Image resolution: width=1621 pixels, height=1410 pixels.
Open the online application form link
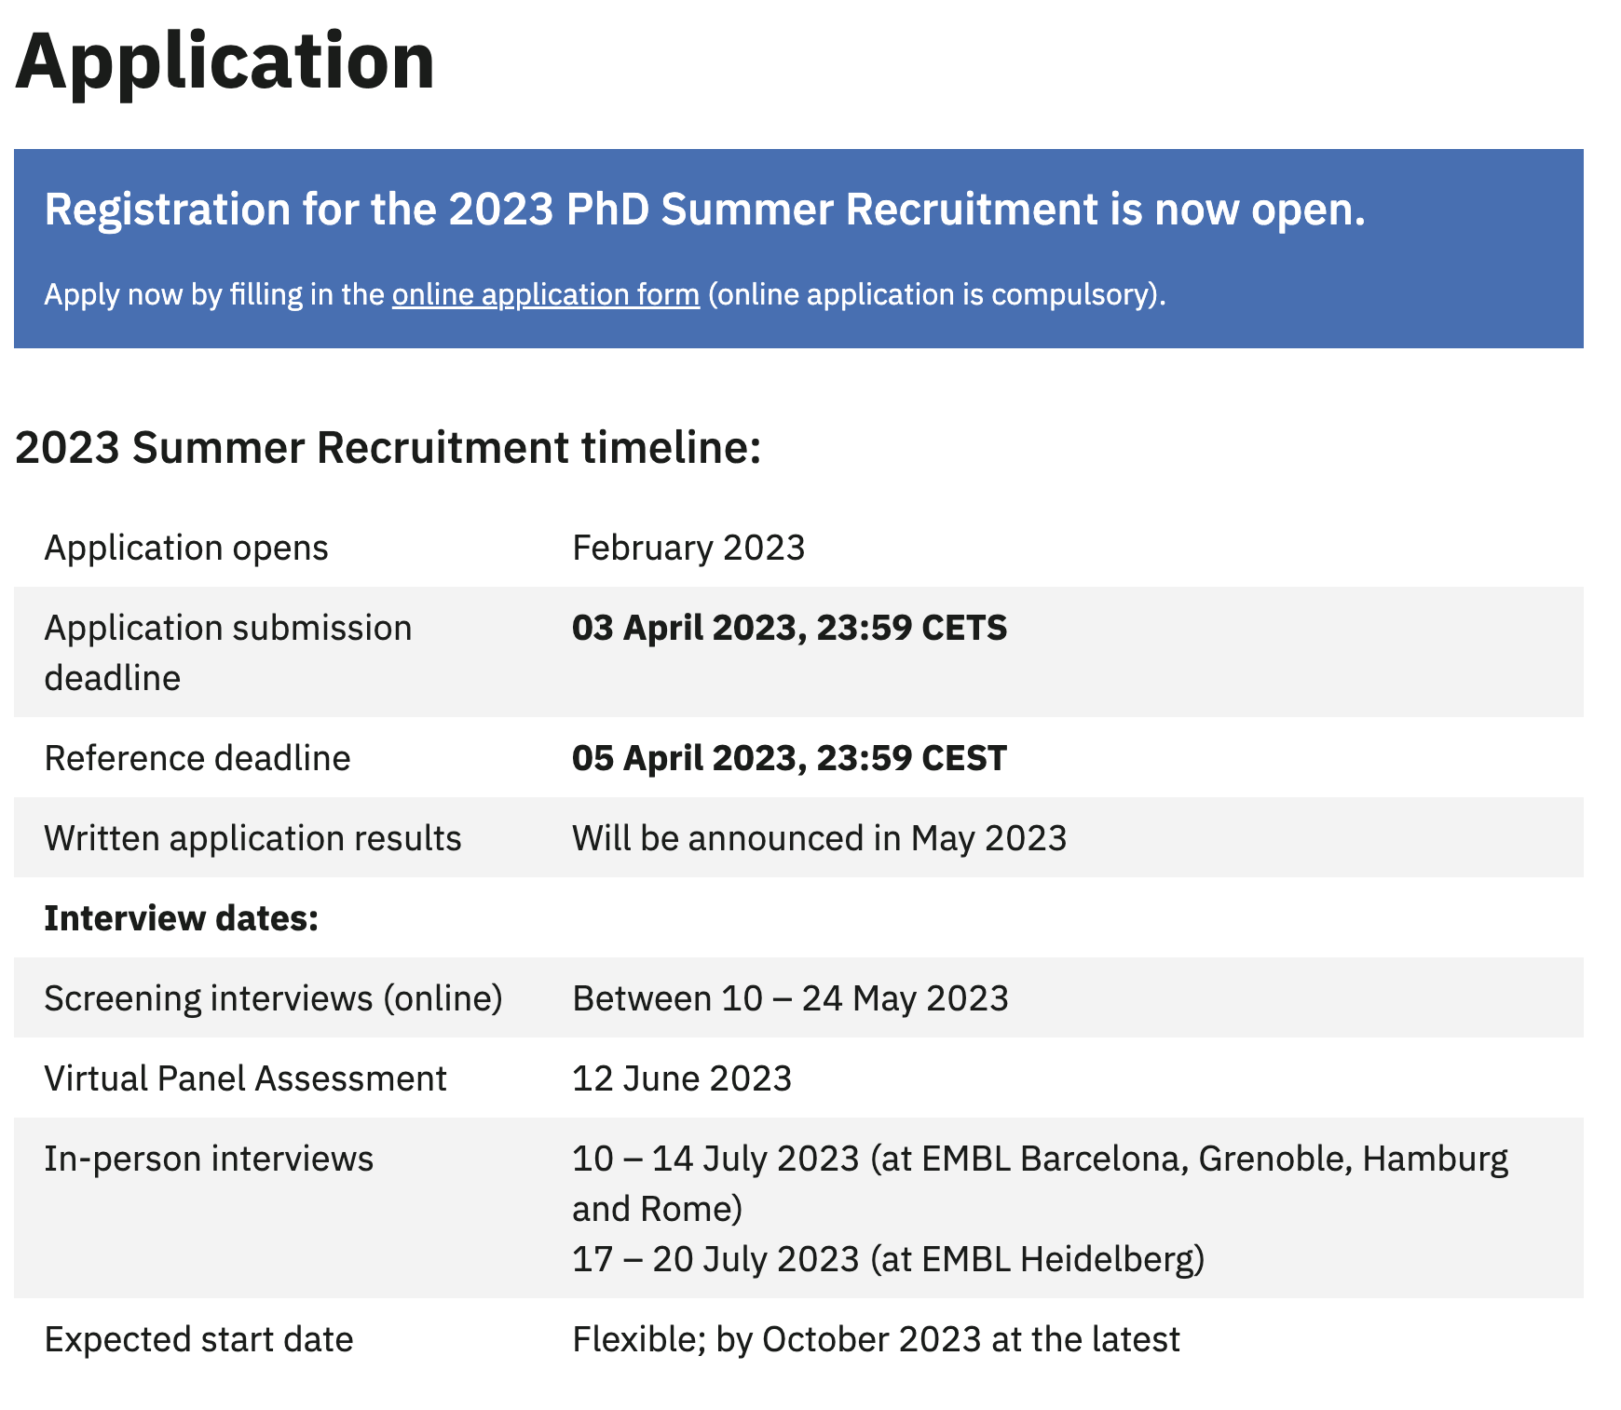pyautogui.click(x=545, y=294)
